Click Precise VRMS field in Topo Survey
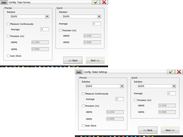This screenshot has width=183, height=137. tap(40, 49)
